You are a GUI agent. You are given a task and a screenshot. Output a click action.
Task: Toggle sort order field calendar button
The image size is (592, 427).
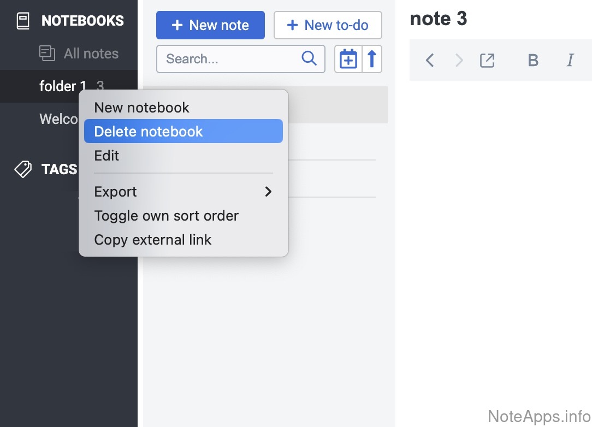(348, 59)
